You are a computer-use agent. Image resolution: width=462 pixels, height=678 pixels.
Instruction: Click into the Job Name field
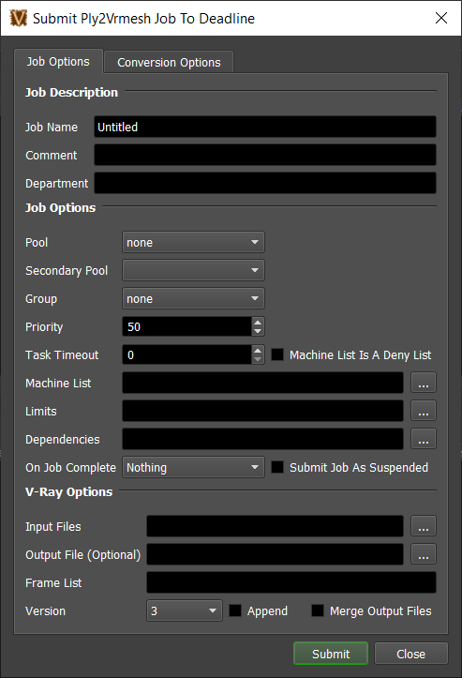pyautogui.click(x=265, y=127)
